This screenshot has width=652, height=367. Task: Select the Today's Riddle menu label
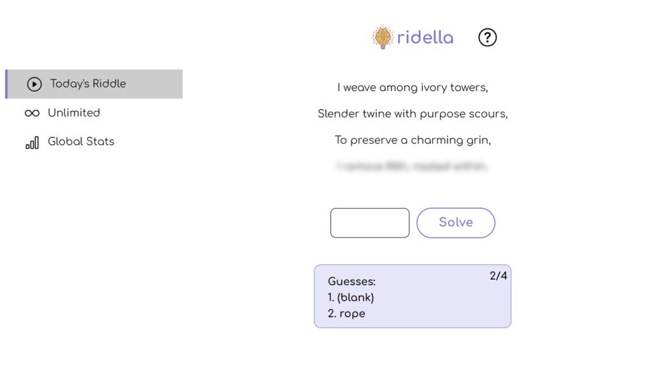[x=88, y=83]
